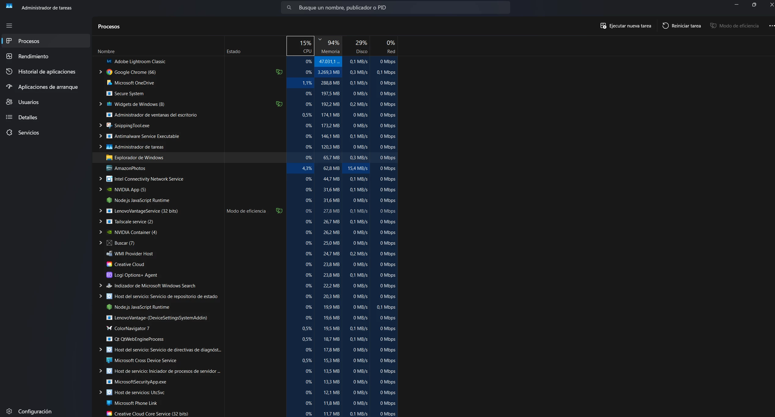Screen dimensions: 775x417
Task: Sort processes by CPU column header
Action: pyautogui.click(x=300, y=46)
